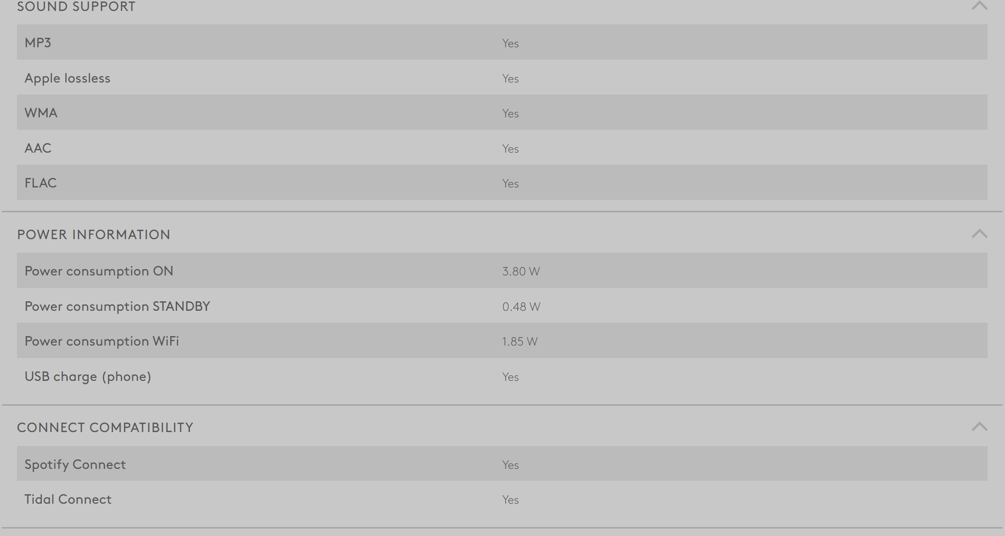Click the AAC row label
Screen dimensions: 1005x536
click(x=38, y=148)
